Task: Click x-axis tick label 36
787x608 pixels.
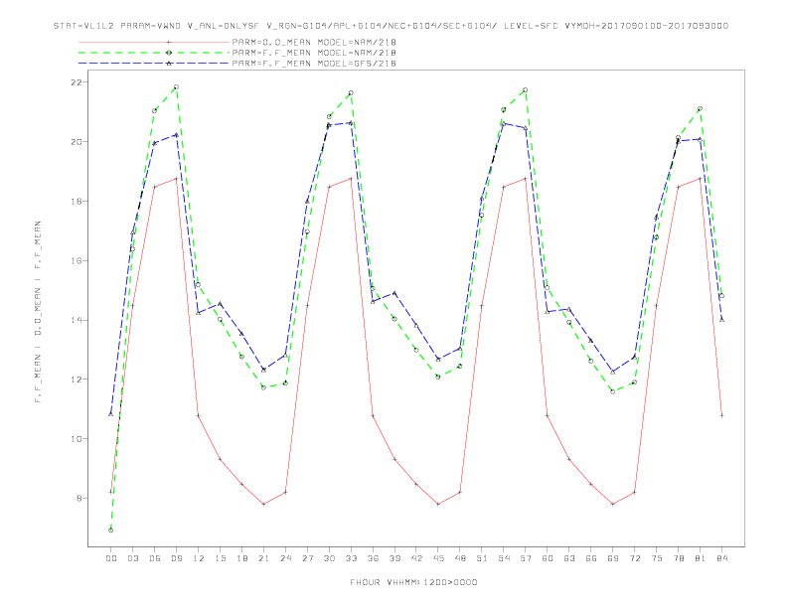Action: click(373, 558)
